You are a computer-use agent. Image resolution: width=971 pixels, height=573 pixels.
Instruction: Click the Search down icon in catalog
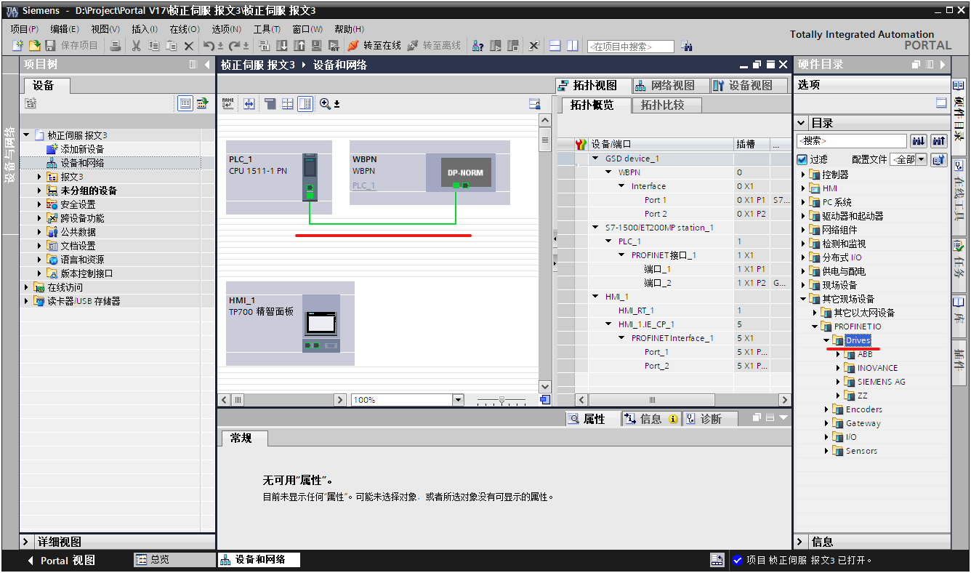919,140
